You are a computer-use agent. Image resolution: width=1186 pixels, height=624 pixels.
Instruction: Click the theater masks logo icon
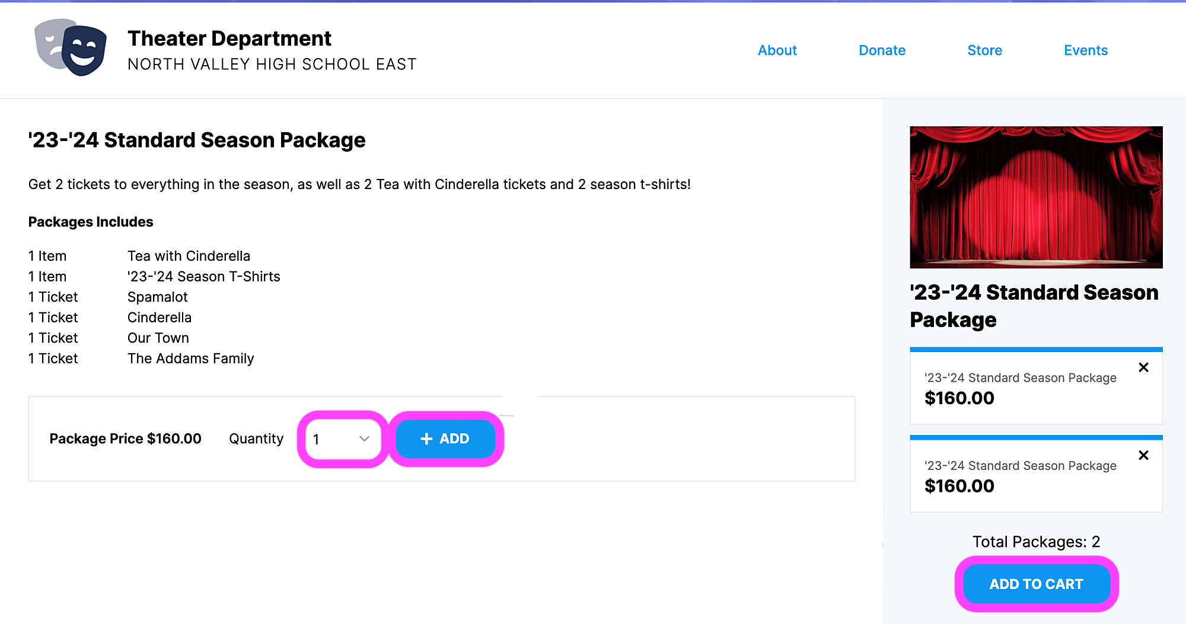tap(71, 47)
